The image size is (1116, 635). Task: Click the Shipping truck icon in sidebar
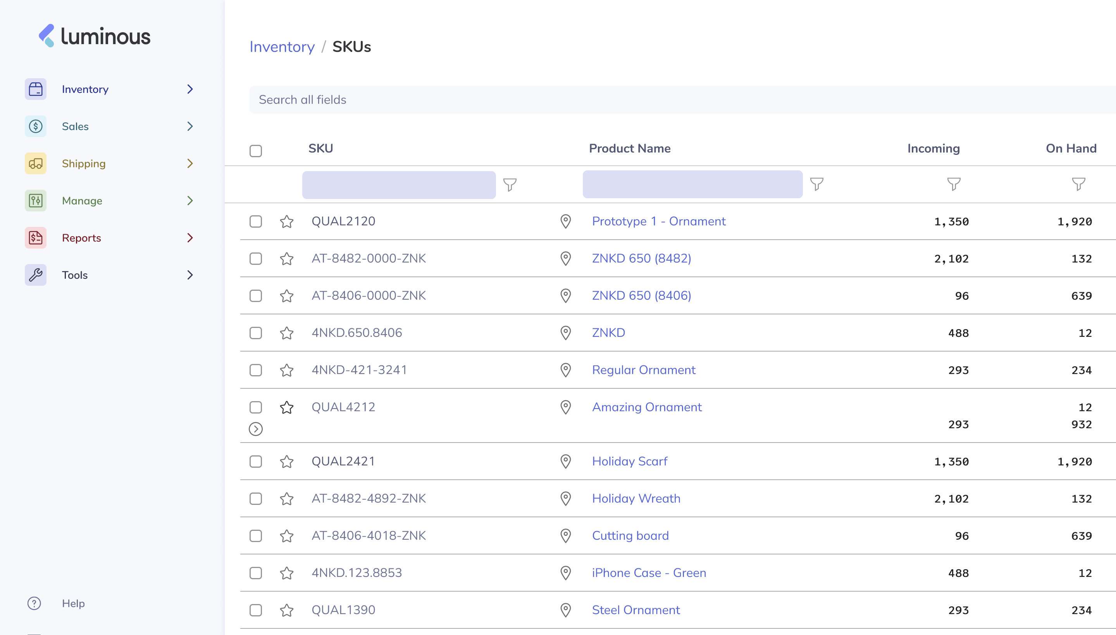(35, 163)
